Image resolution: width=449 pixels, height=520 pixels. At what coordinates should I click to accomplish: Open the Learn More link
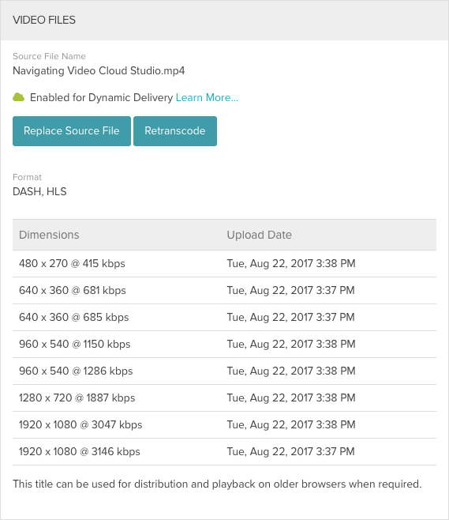[207, 97]
